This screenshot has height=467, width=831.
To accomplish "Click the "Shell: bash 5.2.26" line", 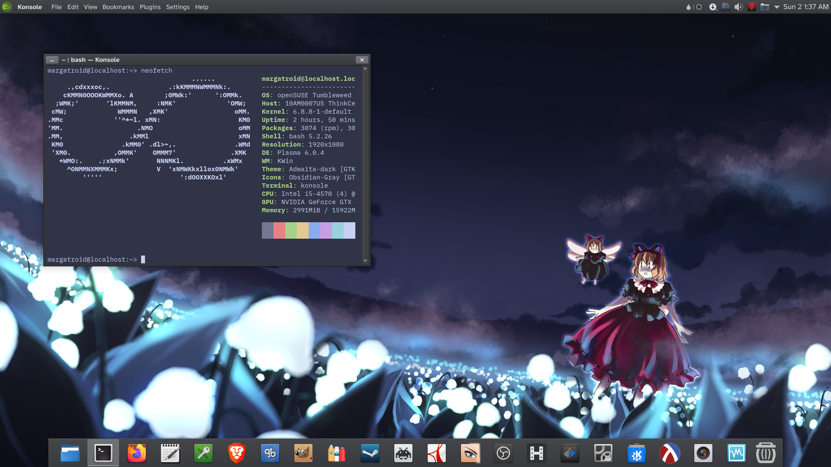I will (297, 136).
